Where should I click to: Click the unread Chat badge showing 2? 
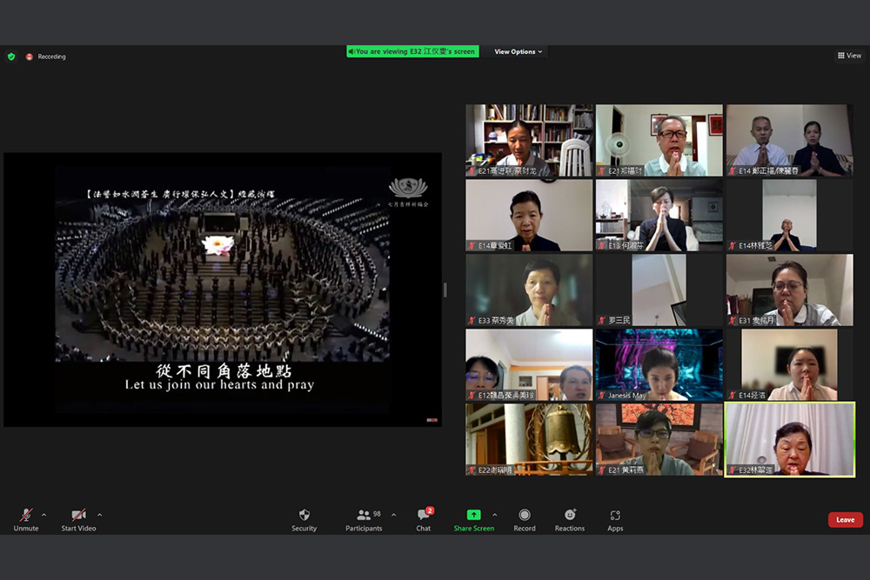pyautogui.click(x=430, y=509)
